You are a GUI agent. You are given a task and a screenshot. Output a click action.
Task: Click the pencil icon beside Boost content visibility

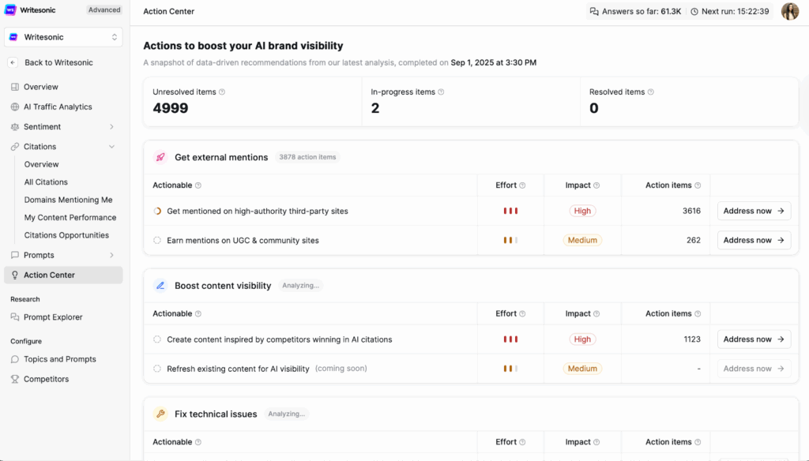tap(160, 286)
